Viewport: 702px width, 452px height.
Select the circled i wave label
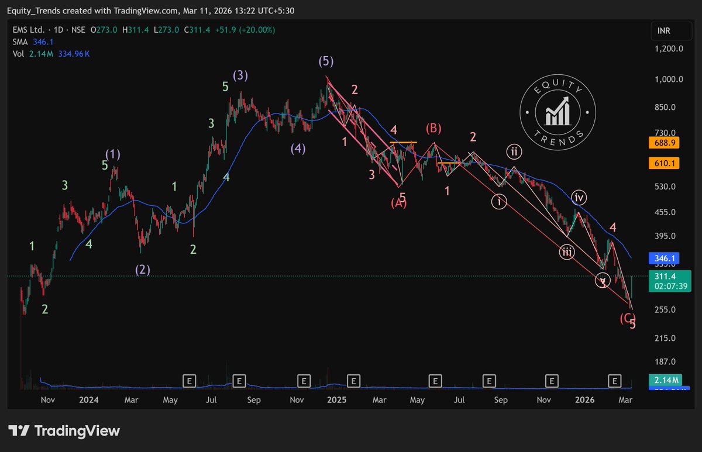tap(499, 202)
